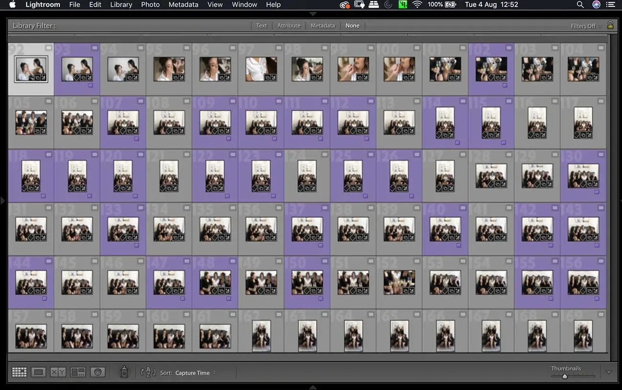Reverse sort direction with the A-Z icon
The height and width of the screenshot is (390, 622).
(148, 372)
